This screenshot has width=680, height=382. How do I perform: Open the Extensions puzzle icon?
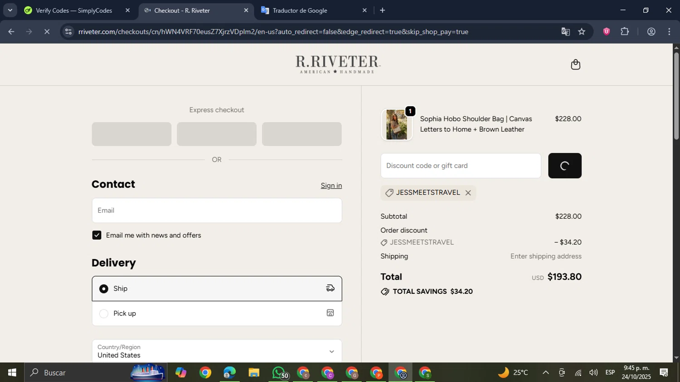(x=625, y=32)
